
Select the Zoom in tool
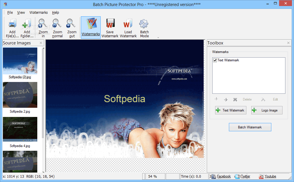pyautogui.click(x=43, y=28)
